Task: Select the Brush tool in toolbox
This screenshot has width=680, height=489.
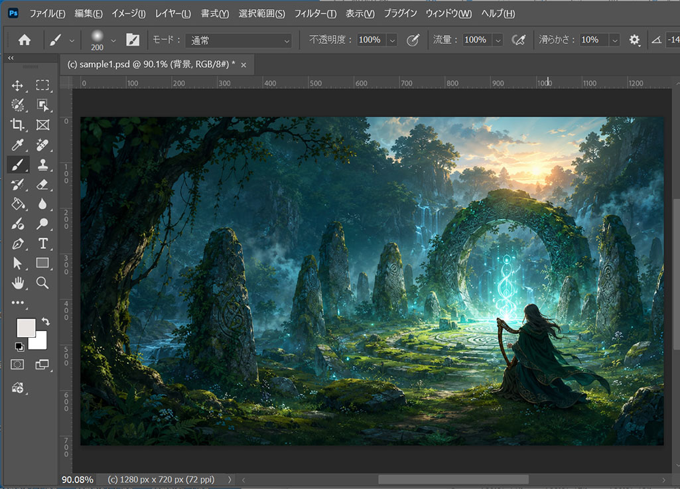Action: tap(17, 165)
